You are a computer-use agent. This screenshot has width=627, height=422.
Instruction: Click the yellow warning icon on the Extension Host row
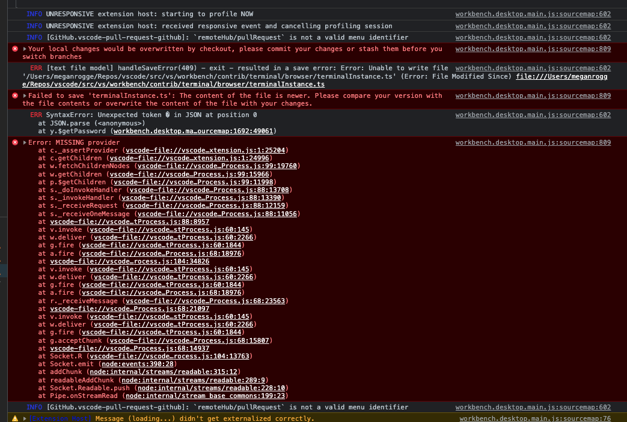point(15,418)
